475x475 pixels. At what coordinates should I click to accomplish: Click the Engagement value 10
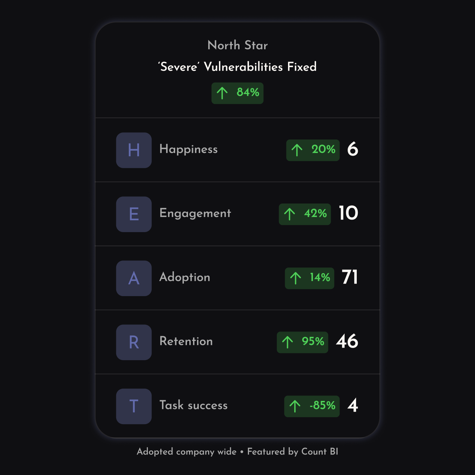pos(348,213)
